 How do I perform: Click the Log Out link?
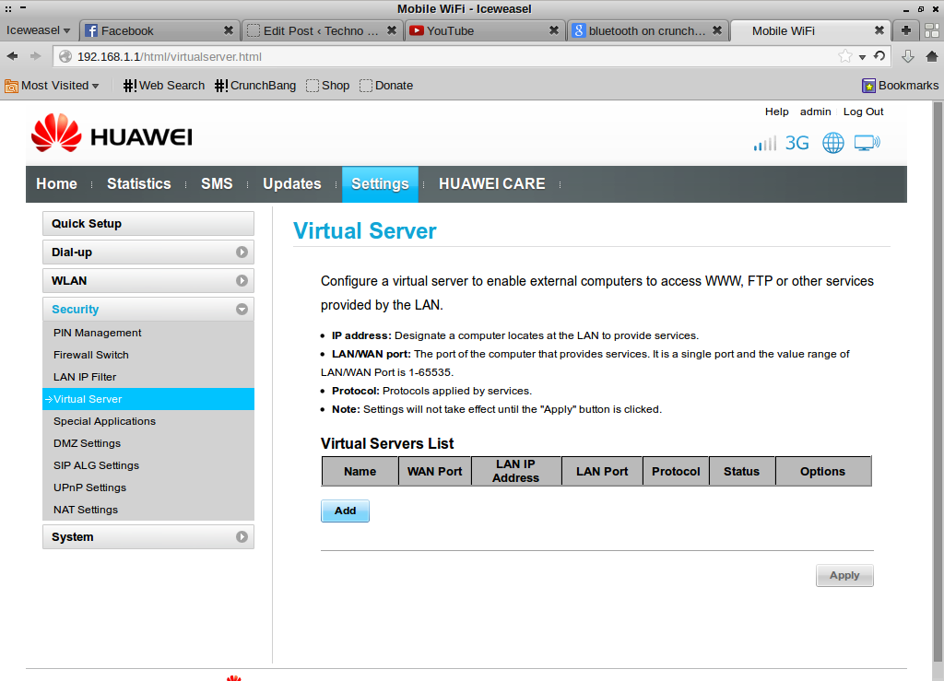(863, 112)
